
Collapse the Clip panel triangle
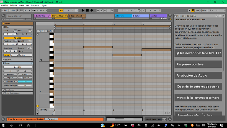click(x=32, y=27)
